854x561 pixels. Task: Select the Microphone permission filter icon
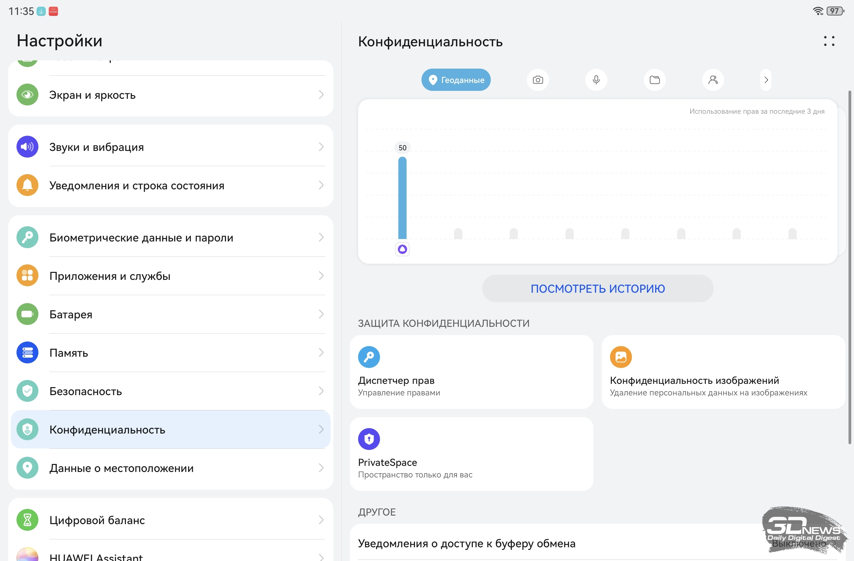[x=596, y=80]
